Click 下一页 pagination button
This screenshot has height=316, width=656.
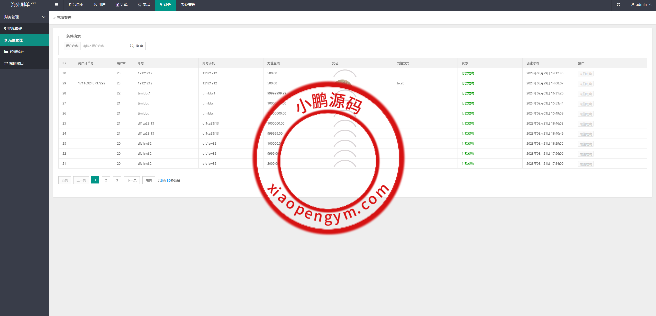click(132, 180)
